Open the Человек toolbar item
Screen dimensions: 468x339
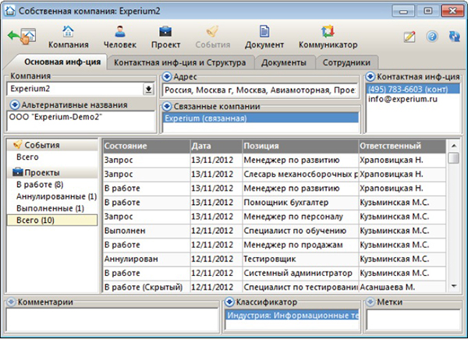coord(120,37)
